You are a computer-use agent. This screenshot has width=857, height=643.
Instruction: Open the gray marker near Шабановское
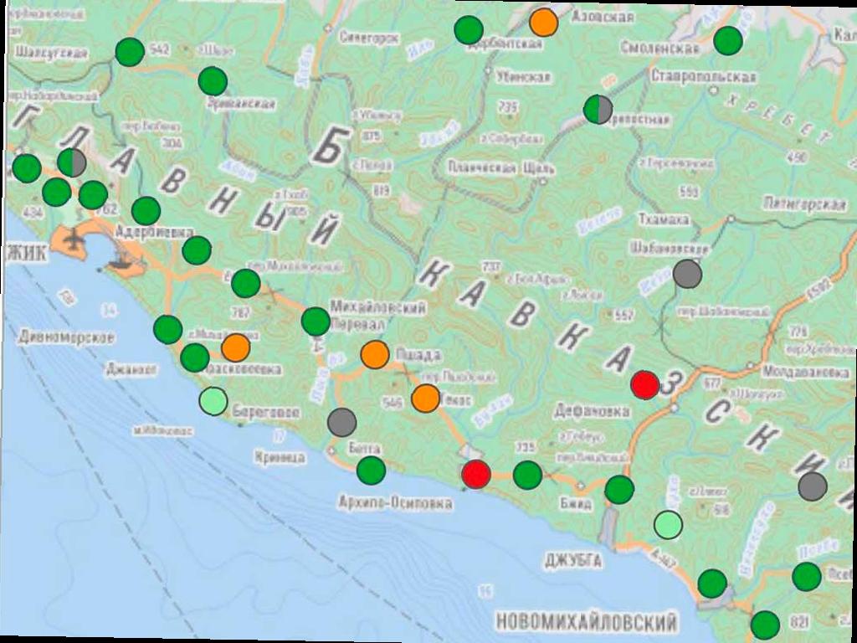[687, 274]
